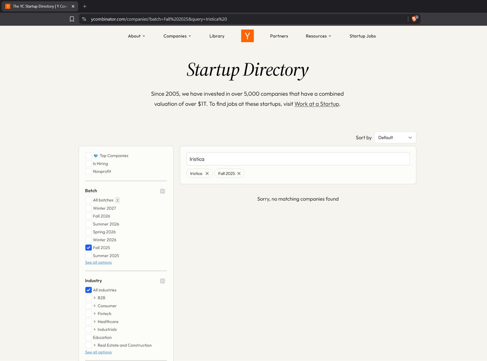Open the Companies menu

point(177,36)
